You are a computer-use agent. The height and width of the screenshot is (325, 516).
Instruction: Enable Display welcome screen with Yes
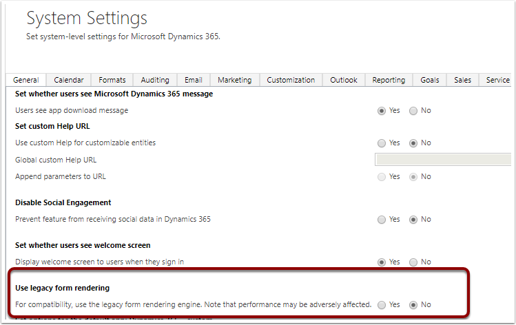click(x=382, y=262)
